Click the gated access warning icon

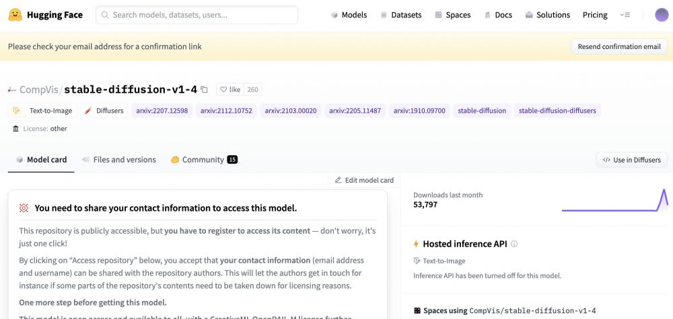(24, 208)
